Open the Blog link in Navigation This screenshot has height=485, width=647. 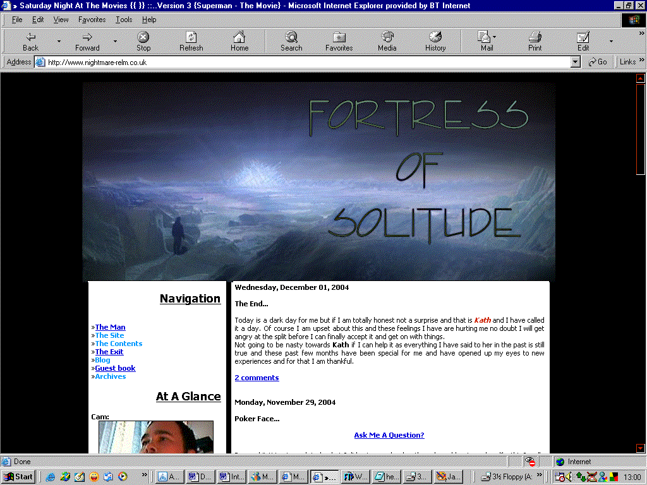coord(103,360)
